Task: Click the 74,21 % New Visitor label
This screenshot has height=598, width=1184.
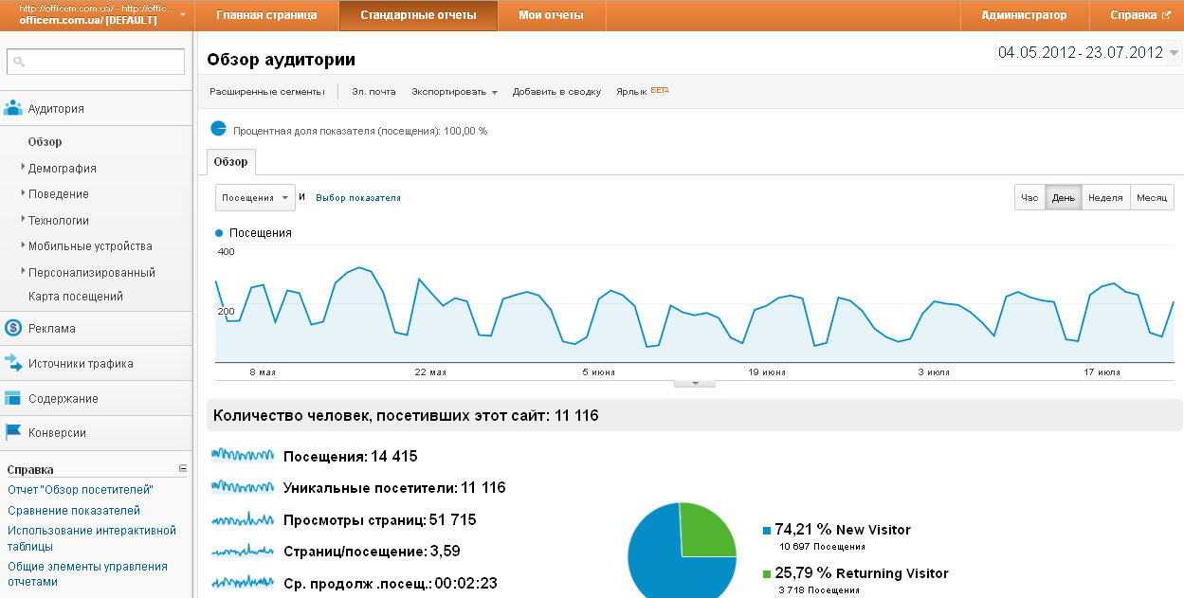Action: [x=843, y=530]
